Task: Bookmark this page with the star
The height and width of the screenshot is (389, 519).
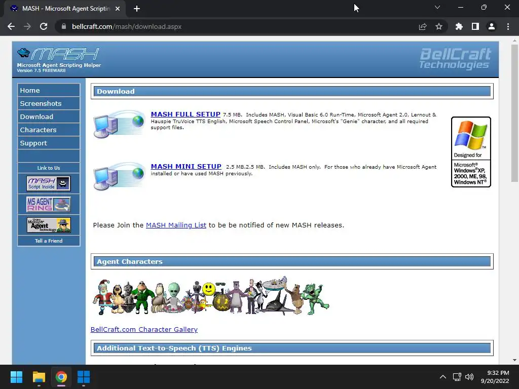Action: point(439,26)
